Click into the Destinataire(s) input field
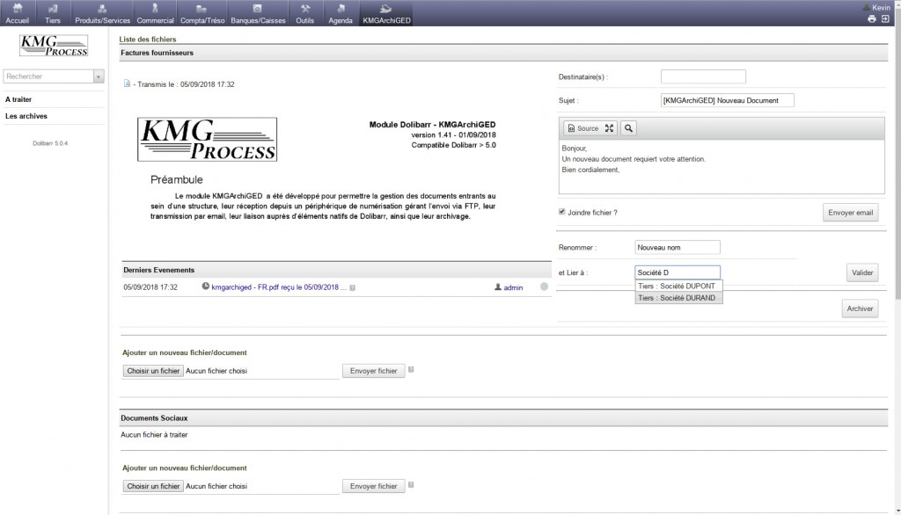 point(703,77)
